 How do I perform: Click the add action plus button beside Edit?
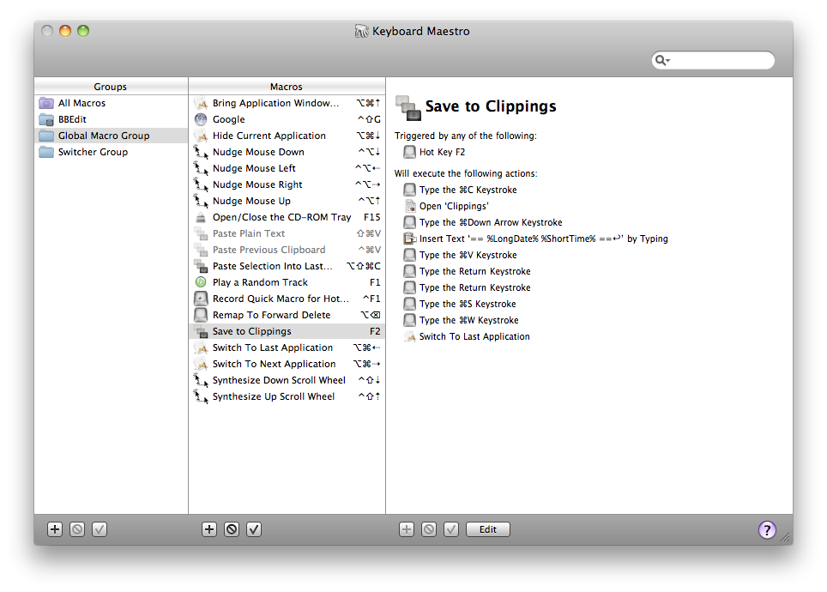[407, 529]
